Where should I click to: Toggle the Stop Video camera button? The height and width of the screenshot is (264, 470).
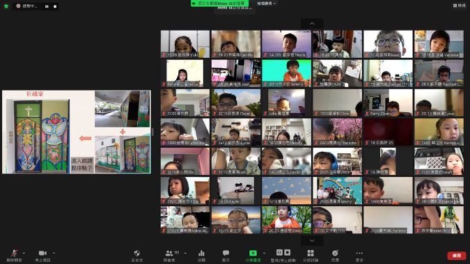(x=43, y=256)
